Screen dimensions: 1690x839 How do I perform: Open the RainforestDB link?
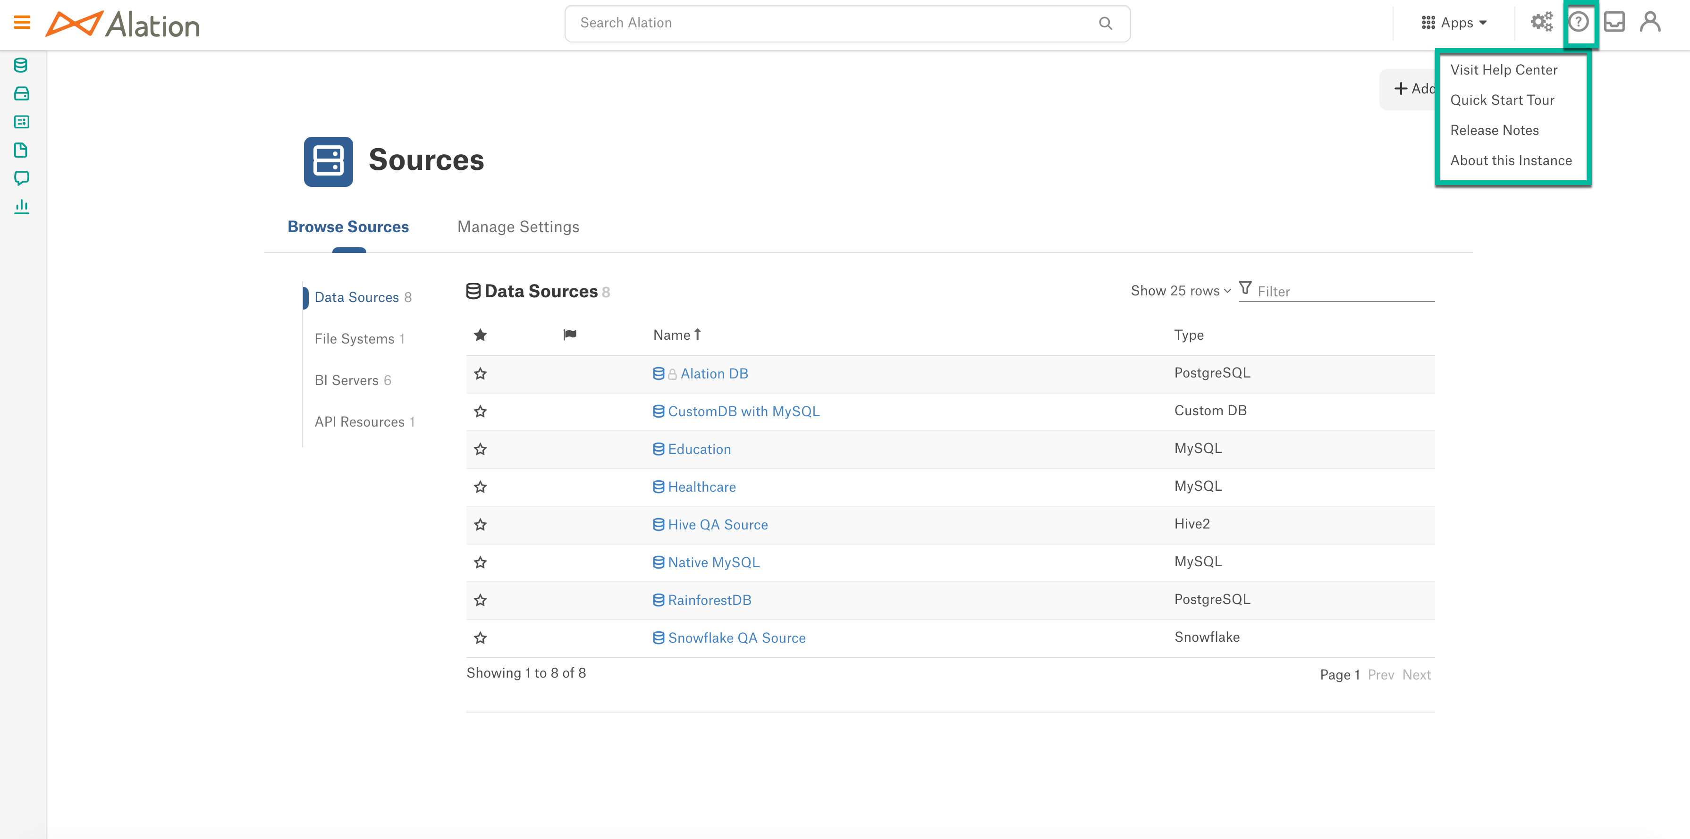709,600
